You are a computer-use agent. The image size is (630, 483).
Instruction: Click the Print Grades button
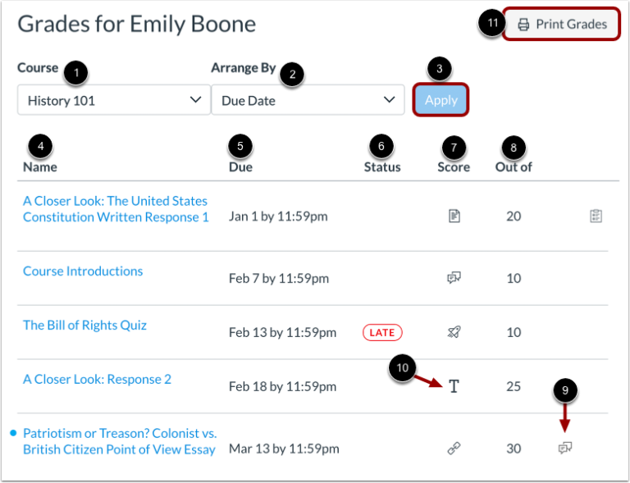click(x=562, y=24)
